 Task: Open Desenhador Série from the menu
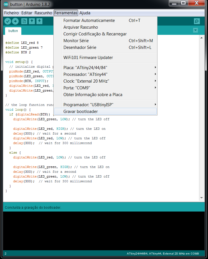(106, 47)
